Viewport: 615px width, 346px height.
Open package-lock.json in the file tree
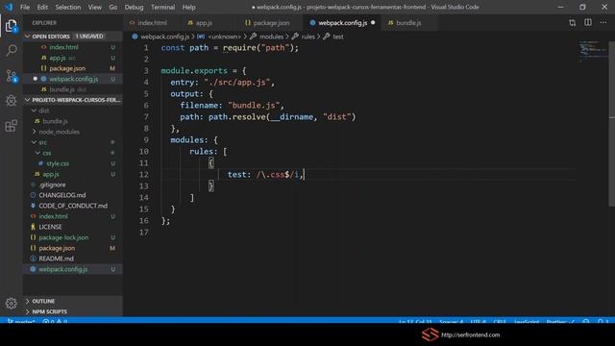(73, 237)
